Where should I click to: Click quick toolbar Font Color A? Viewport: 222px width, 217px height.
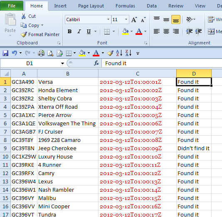point(96,53)
